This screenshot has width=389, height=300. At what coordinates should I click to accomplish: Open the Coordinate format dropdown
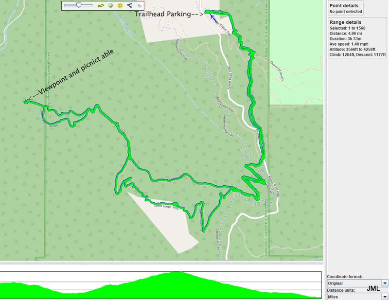pyautogui.click(x=385, y=283)
